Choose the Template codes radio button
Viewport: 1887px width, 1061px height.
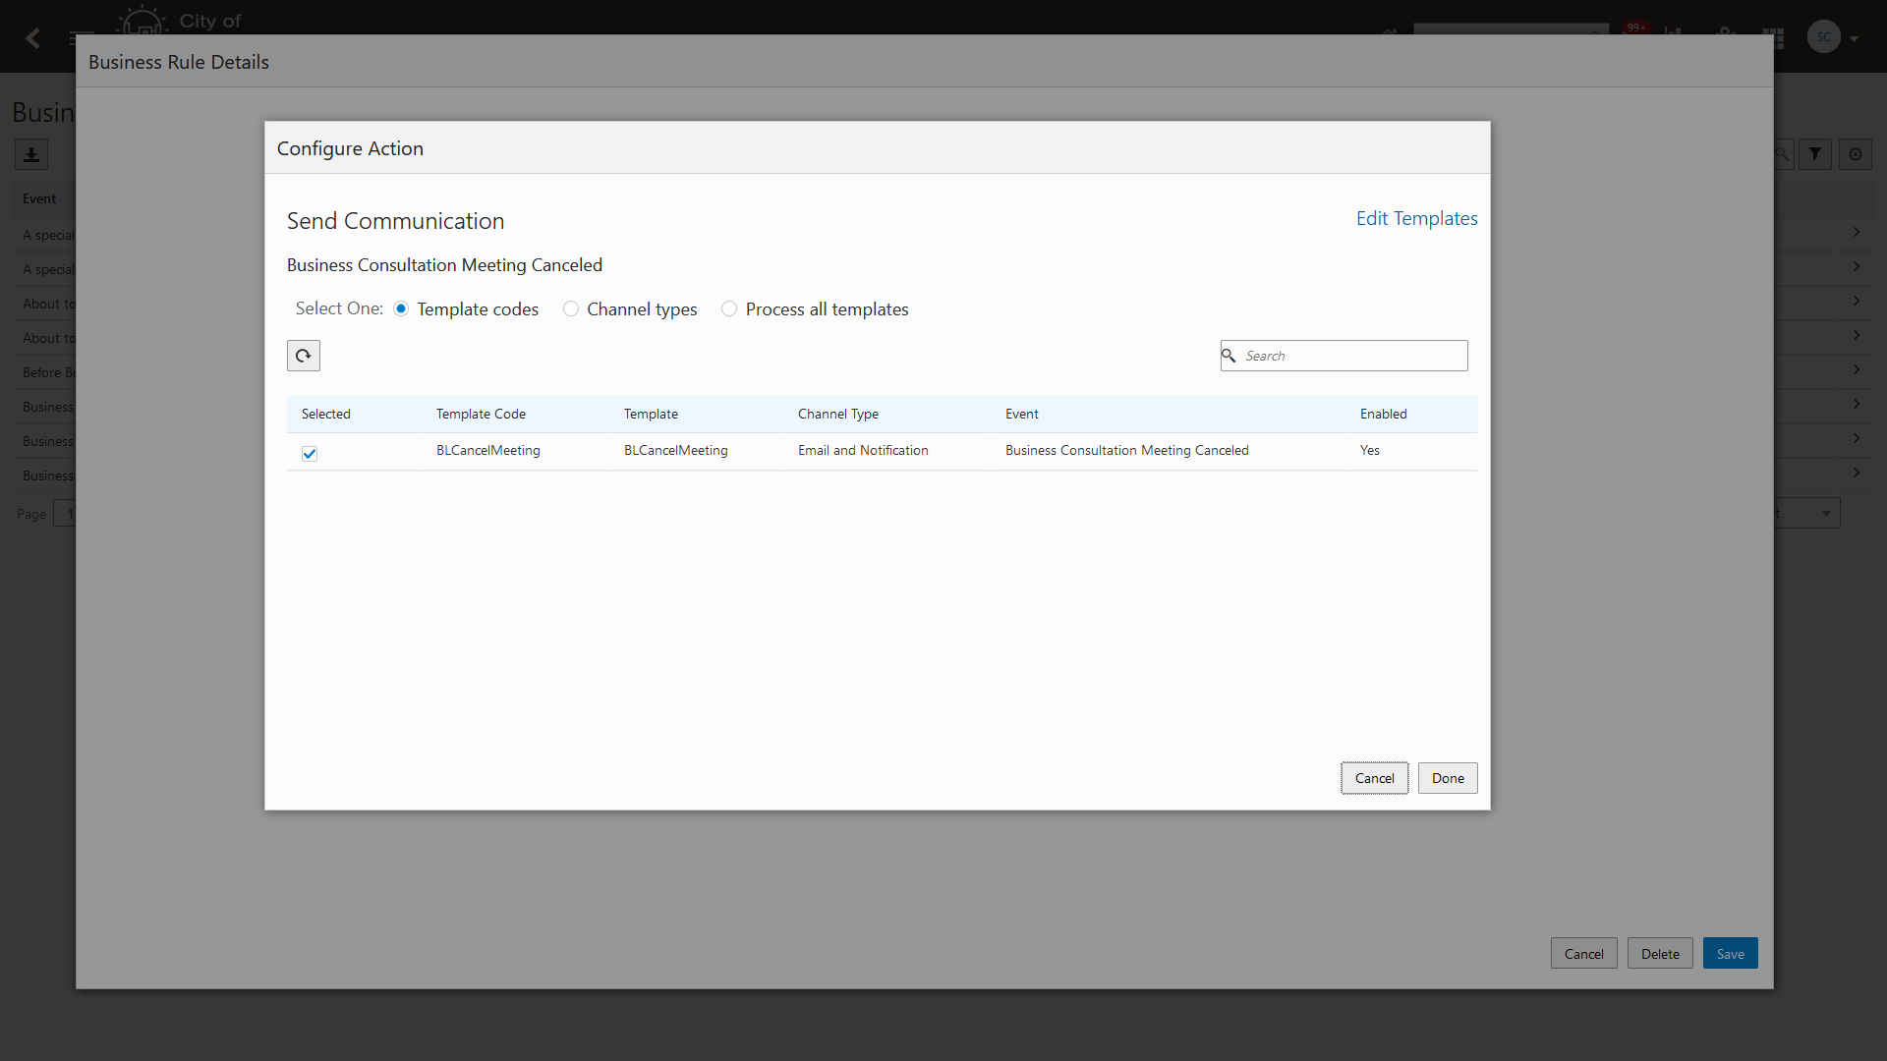click(401, 309)
